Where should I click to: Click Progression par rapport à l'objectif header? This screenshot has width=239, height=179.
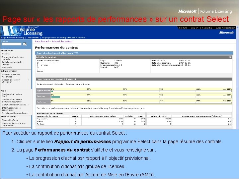134,79
